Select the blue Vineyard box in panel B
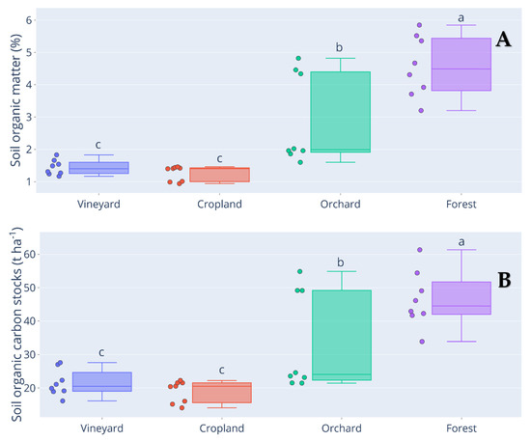The width and height of the screenshot is (531, 441). click(102, 382)
